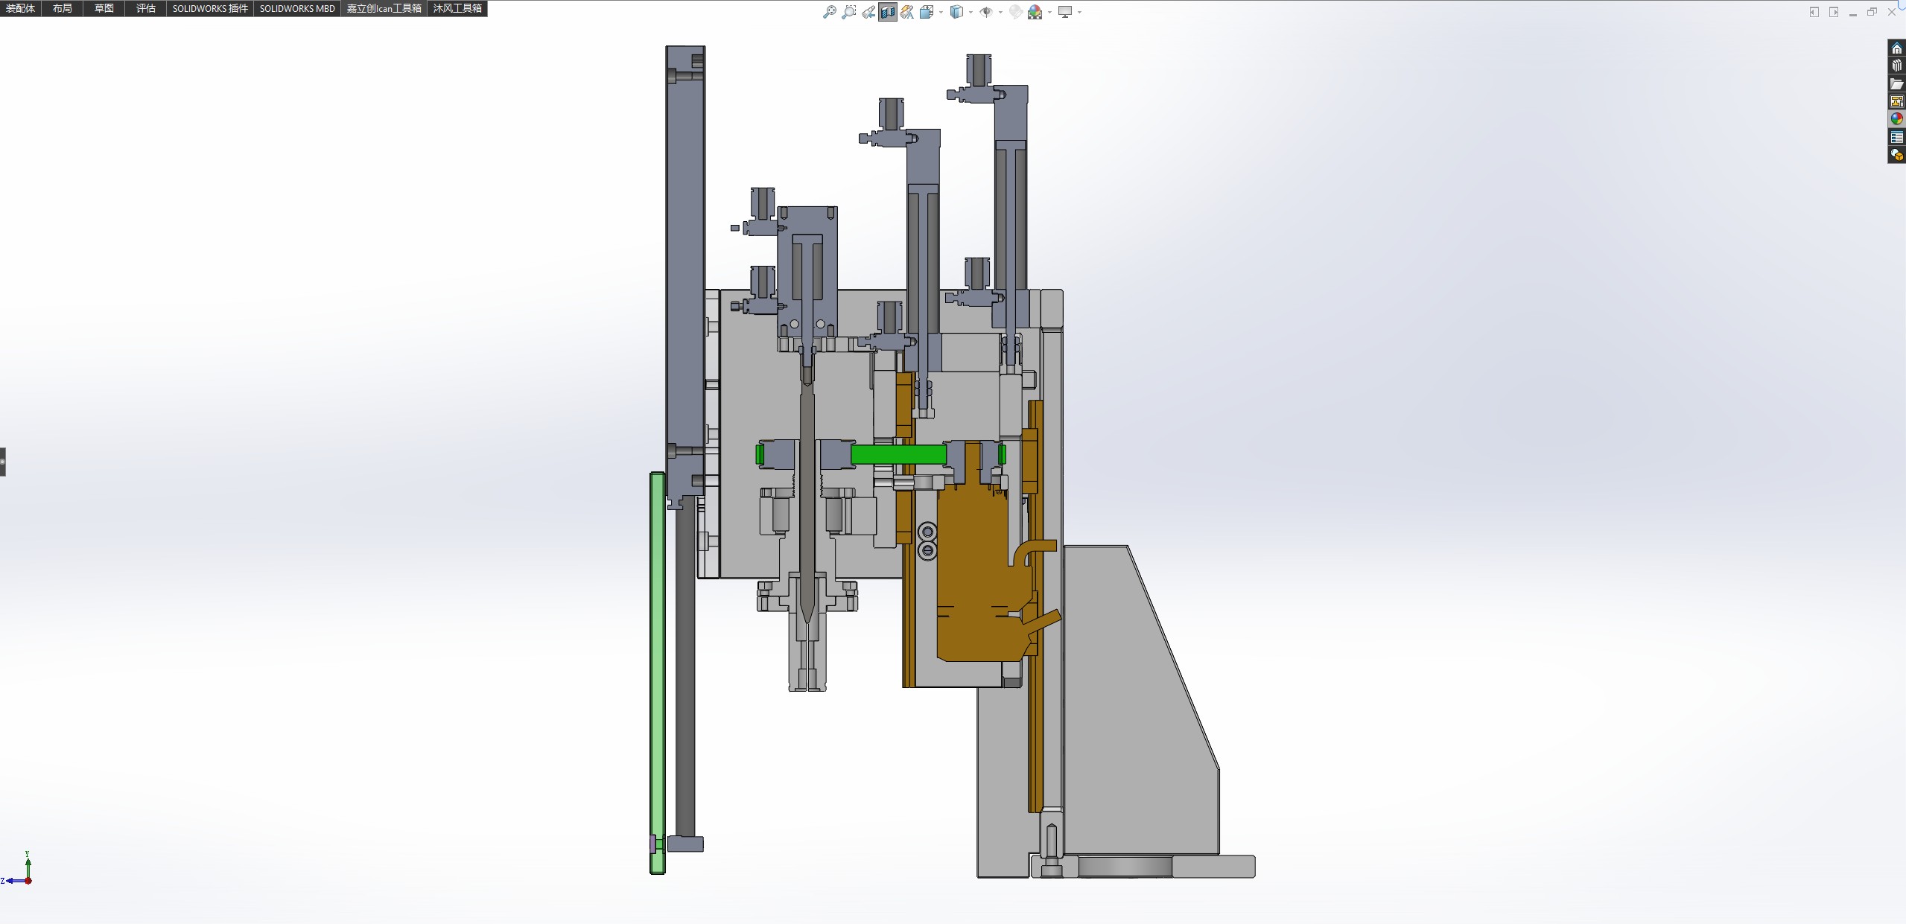Switch to the 草图 tab
Image resolution: width=1906 pixels, height=924 pixels.
tap(104, 8)
